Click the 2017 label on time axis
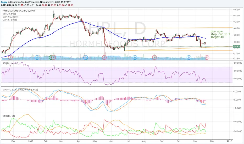The image size is (244, 144). point(229,141)
